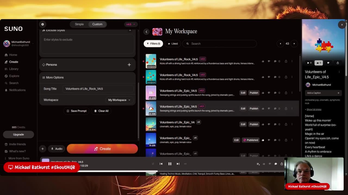
Task: Open the MichaelBathurst profile in sidebar
Action: tap(18, 44)
